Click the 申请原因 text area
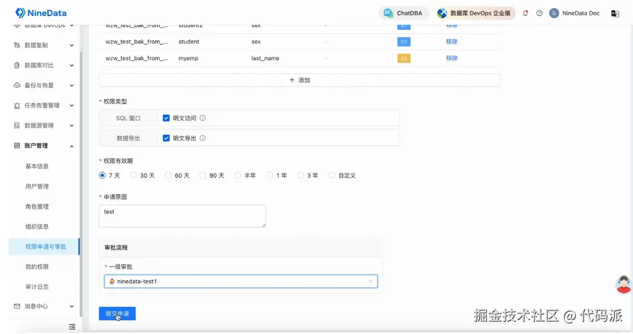This screenshot has width=633, height=334. [183, 216]
